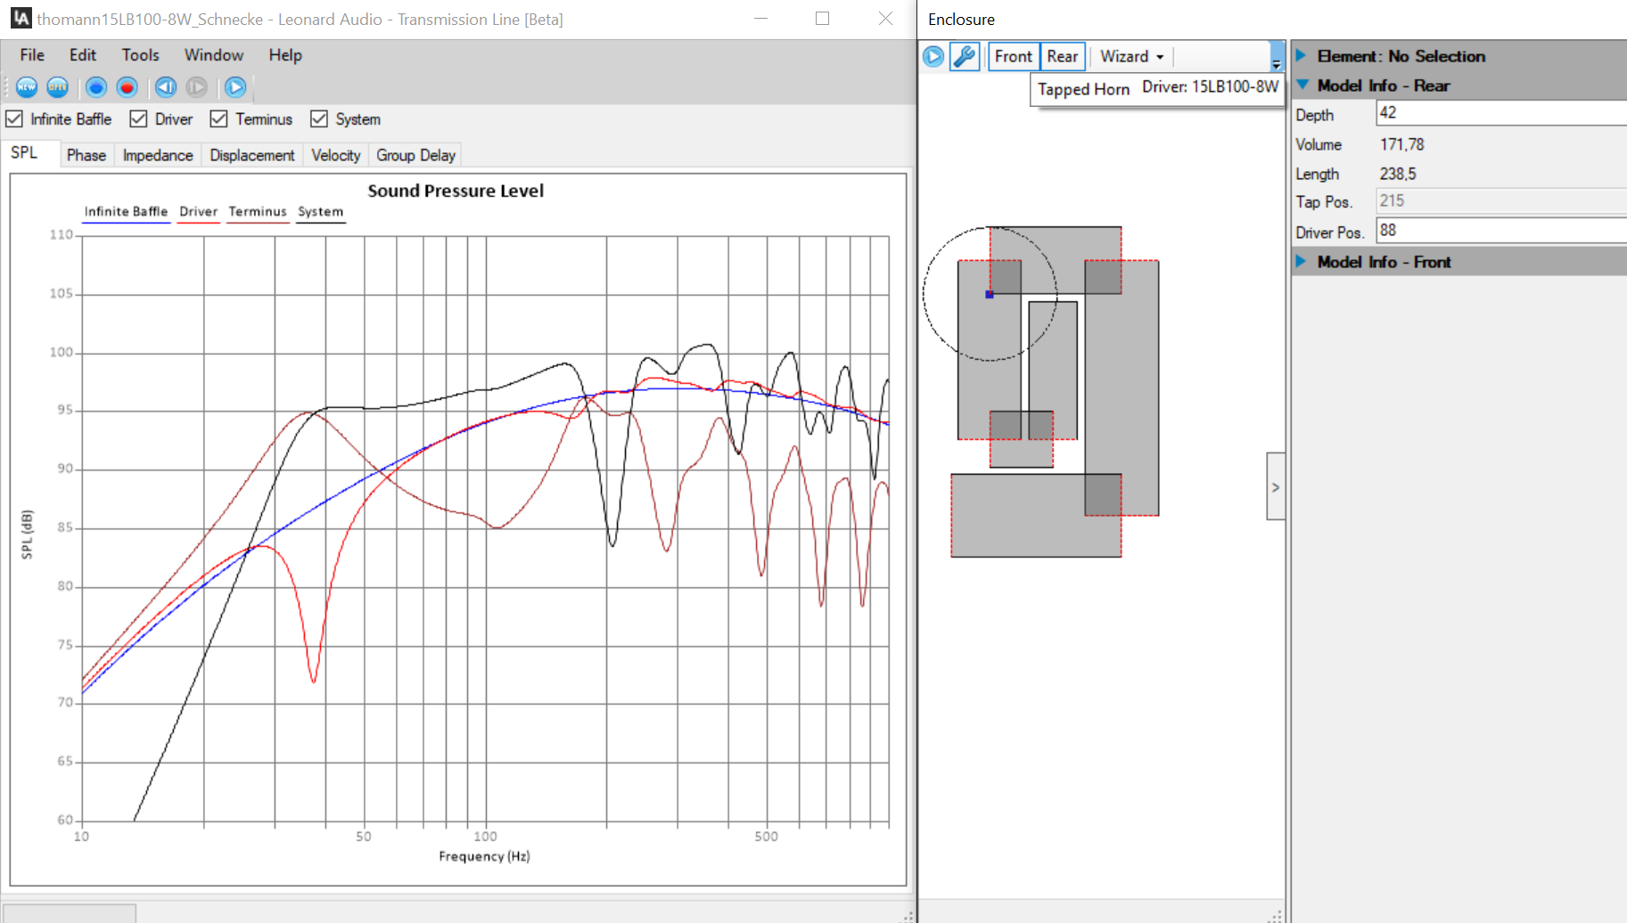The width and height of the screenshot is (1627, 923).
Task: Click the wrench settings icon
Action: pyautogui.click(x=965, y=56)
